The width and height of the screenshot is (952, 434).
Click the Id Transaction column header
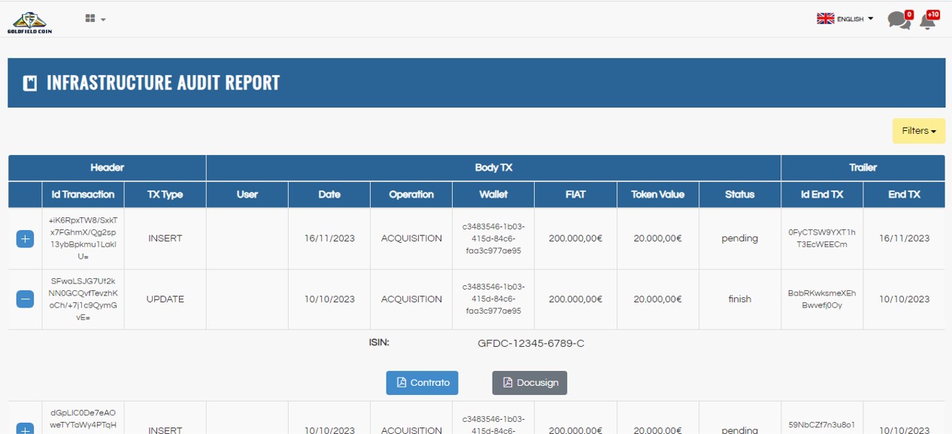(x=83, y=195)
